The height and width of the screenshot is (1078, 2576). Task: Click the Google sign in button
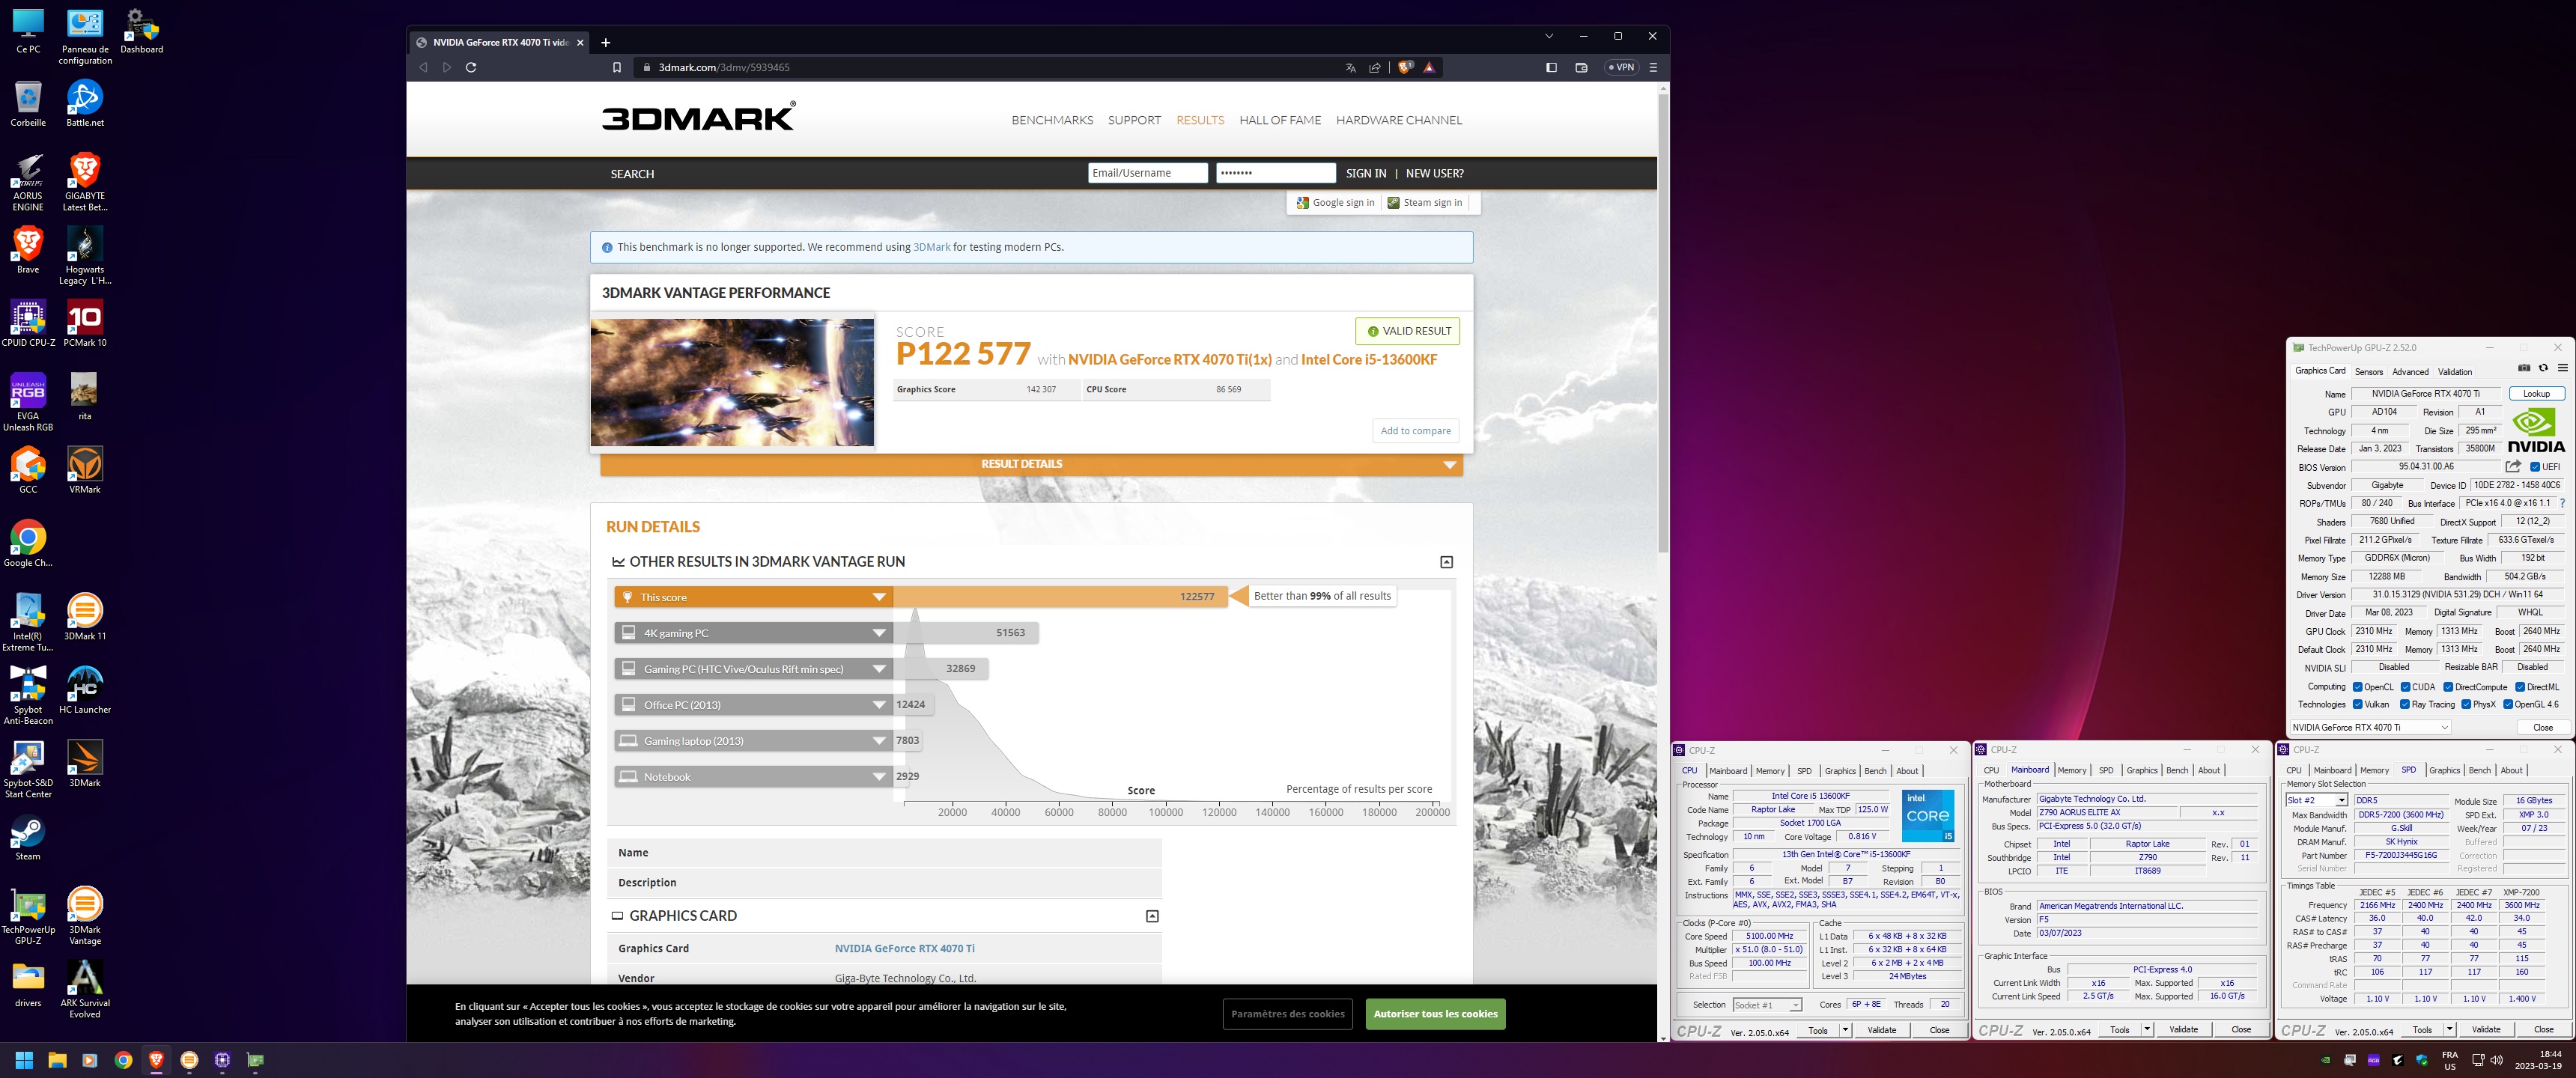pos(1335,203)
